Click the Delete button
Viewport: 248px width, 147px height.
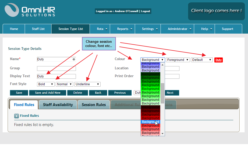[77, 93]
